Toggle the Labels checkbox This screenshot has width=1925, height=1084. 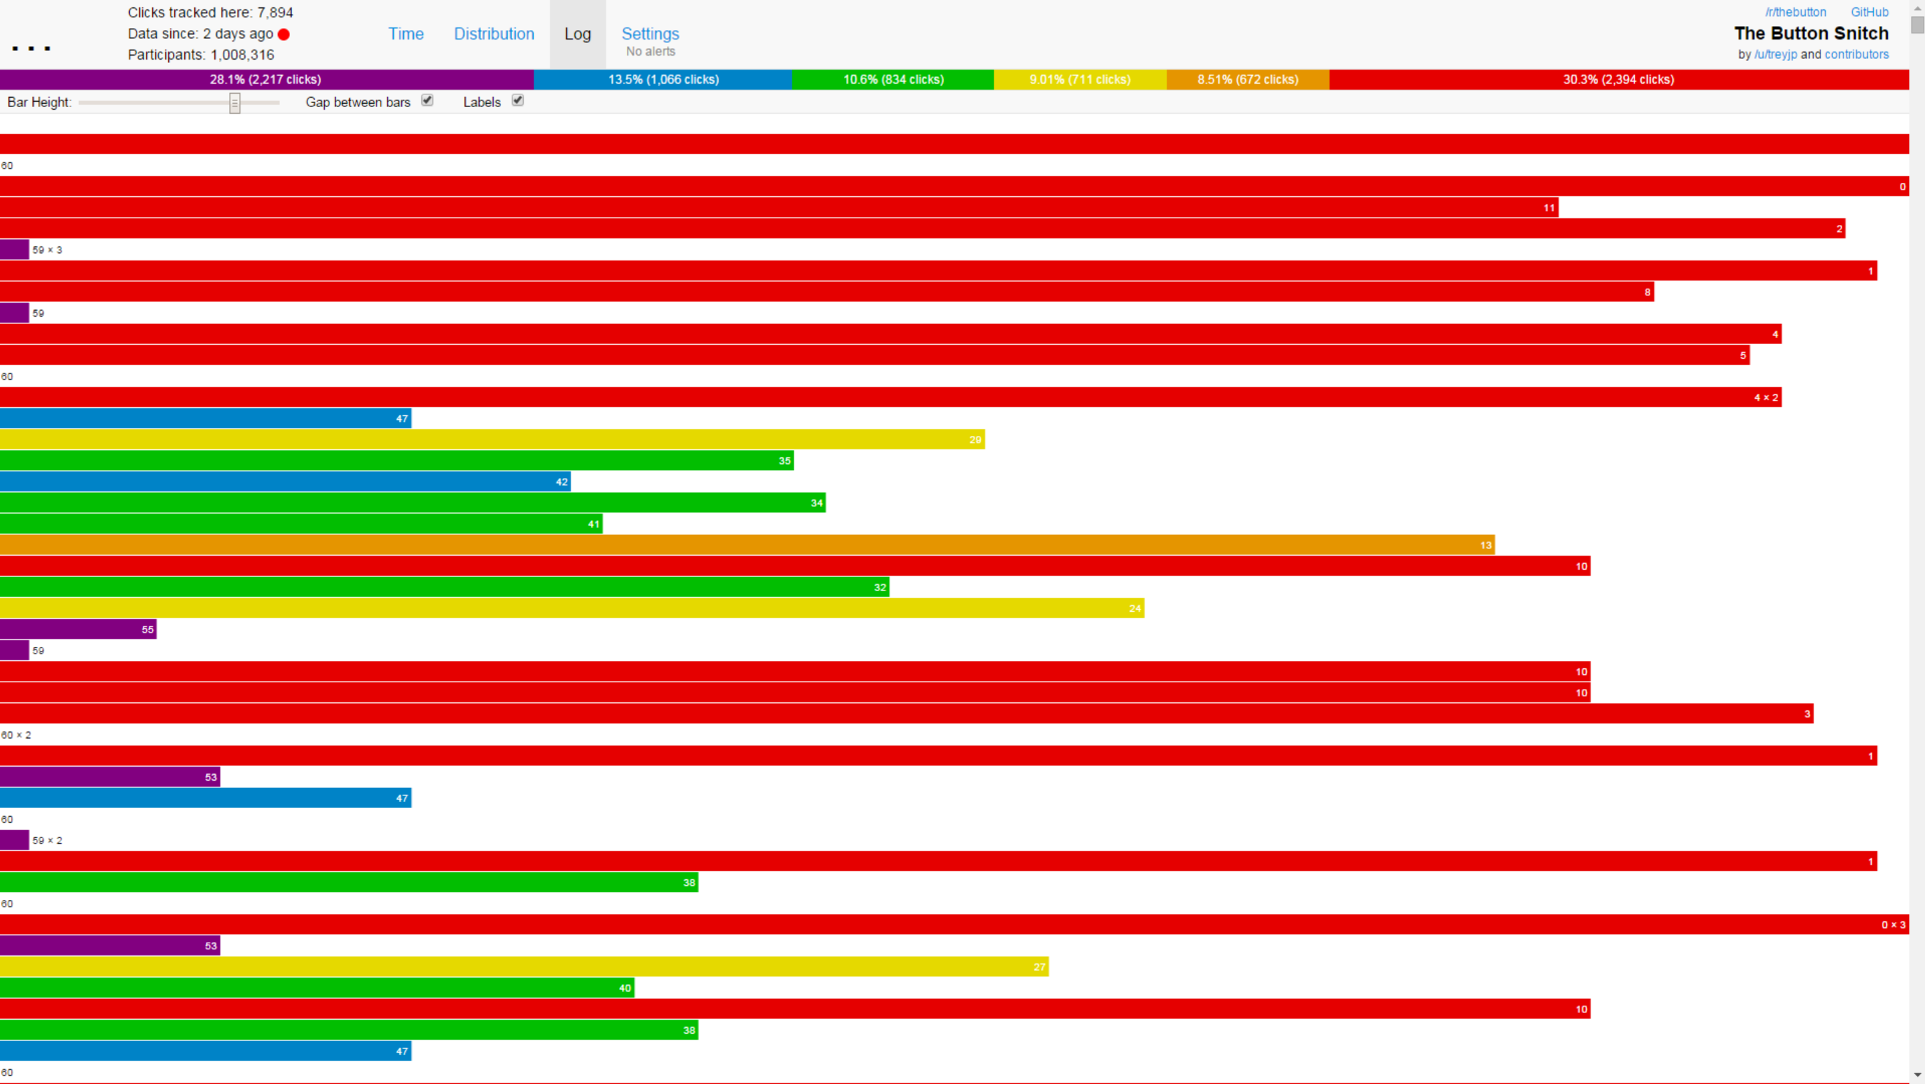(518, 100)
